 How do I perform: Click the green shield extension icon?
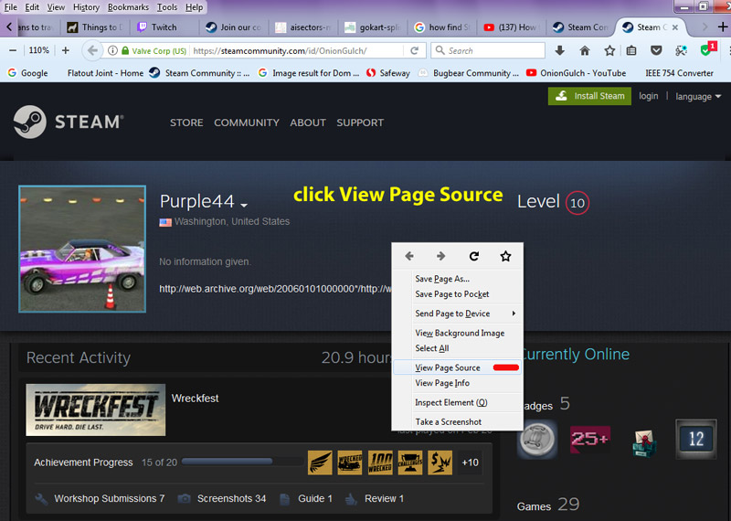point(705,50)
